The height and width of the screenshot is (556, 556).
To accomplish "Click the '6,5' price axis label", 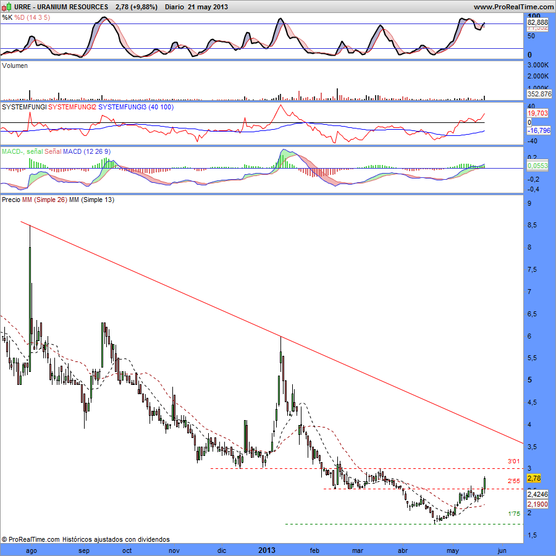I will pos(532,314).
